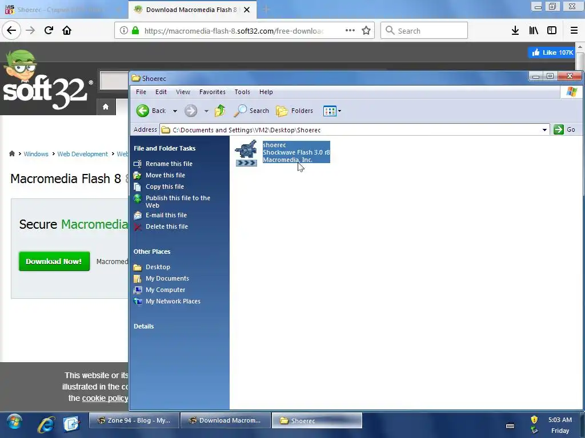Open My Computer under Other Places
585x438 pixels.
click(x=165, y=290)
